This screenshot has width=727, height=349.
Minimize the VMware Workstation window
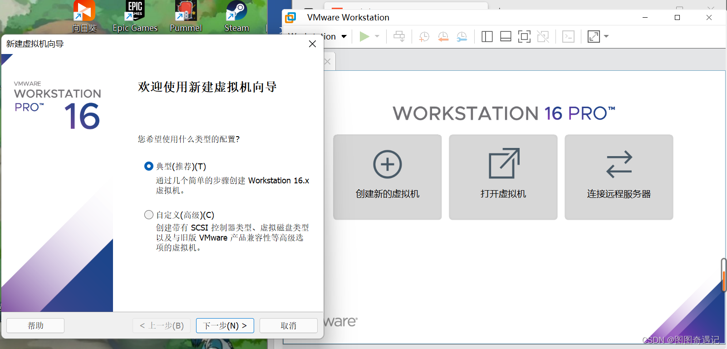pos(645,17)
